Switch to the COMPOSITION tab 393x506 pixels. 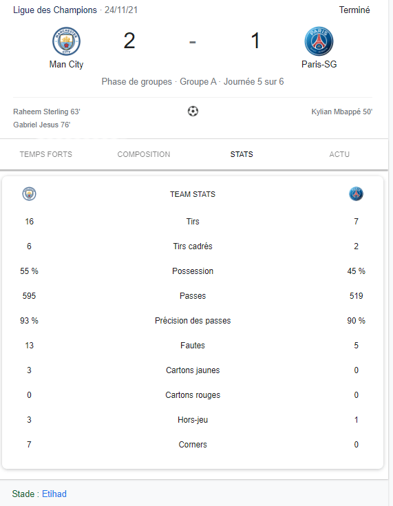[x=144, y=154]
